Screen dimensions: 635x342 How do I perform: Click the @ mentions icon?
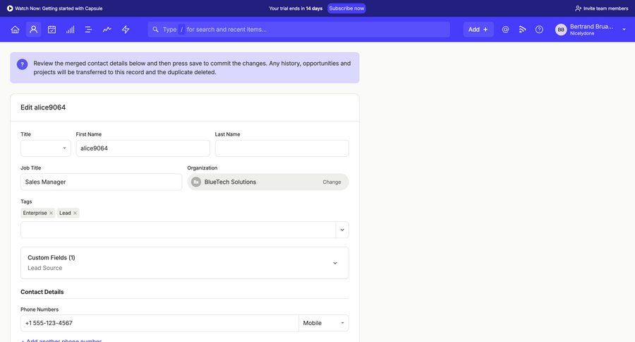pyautogui.click(x=505, y=30)
